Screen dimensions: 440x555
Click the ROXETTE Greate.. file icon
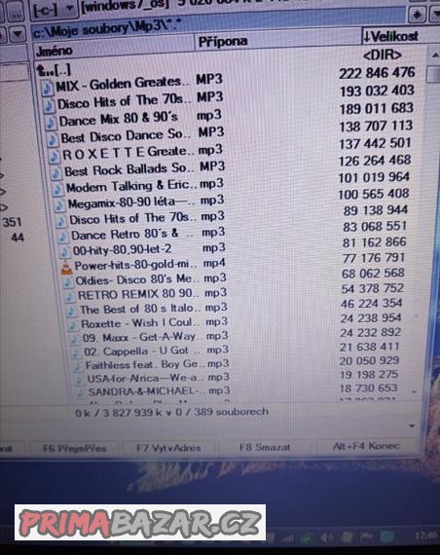click(x=55, y=156)
